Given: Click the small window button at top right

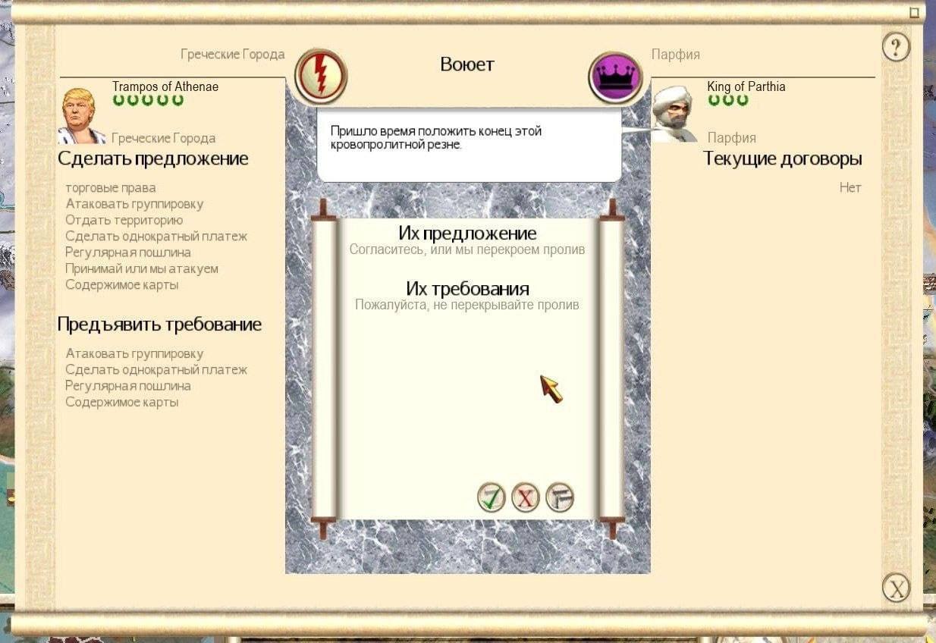Looking at the screenshot, I should 914,11.
